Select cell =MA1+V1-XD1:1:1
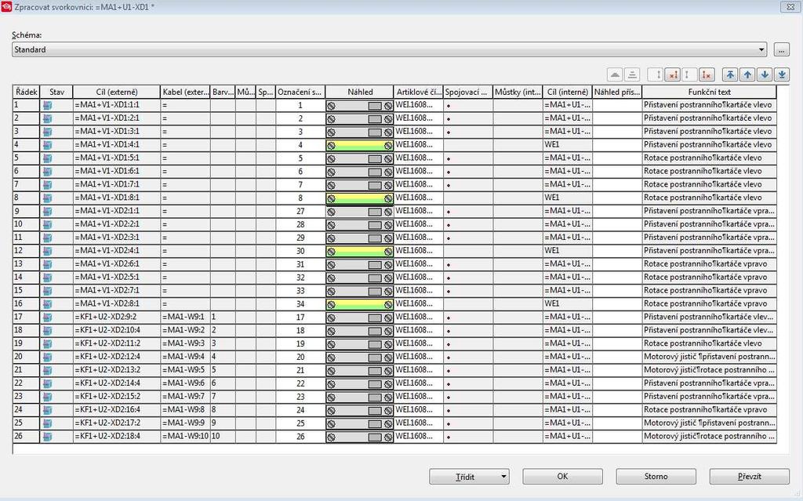 click(x=117, y=105)
